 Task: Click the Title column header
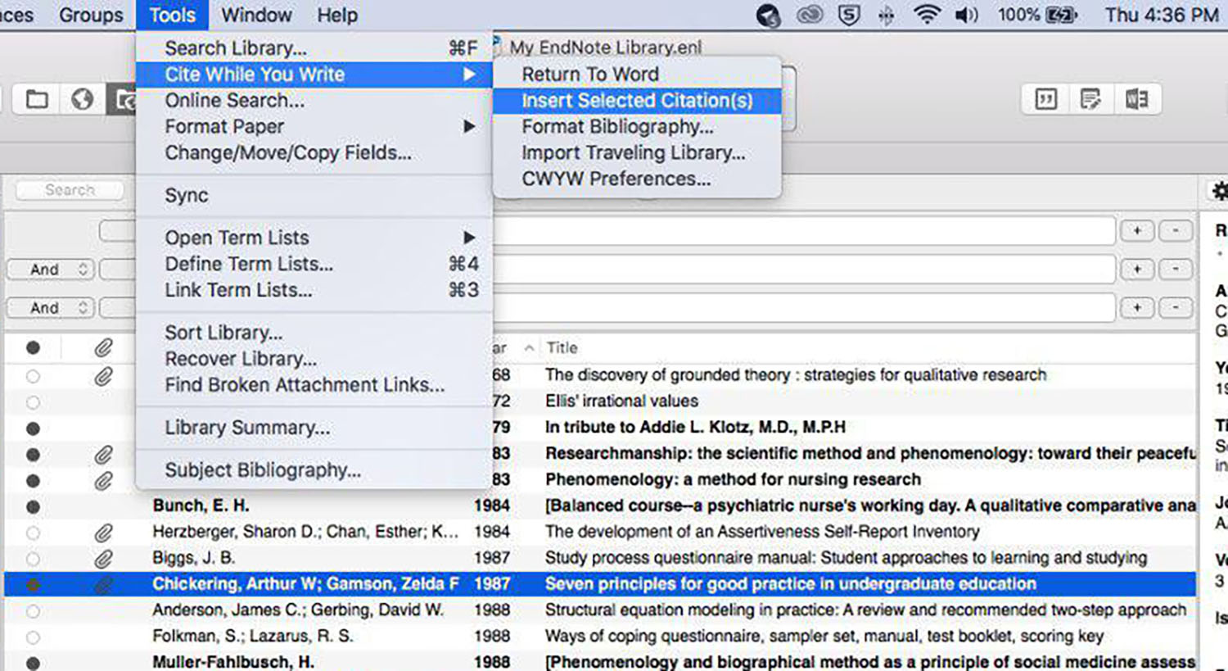(x=562, y=348)
